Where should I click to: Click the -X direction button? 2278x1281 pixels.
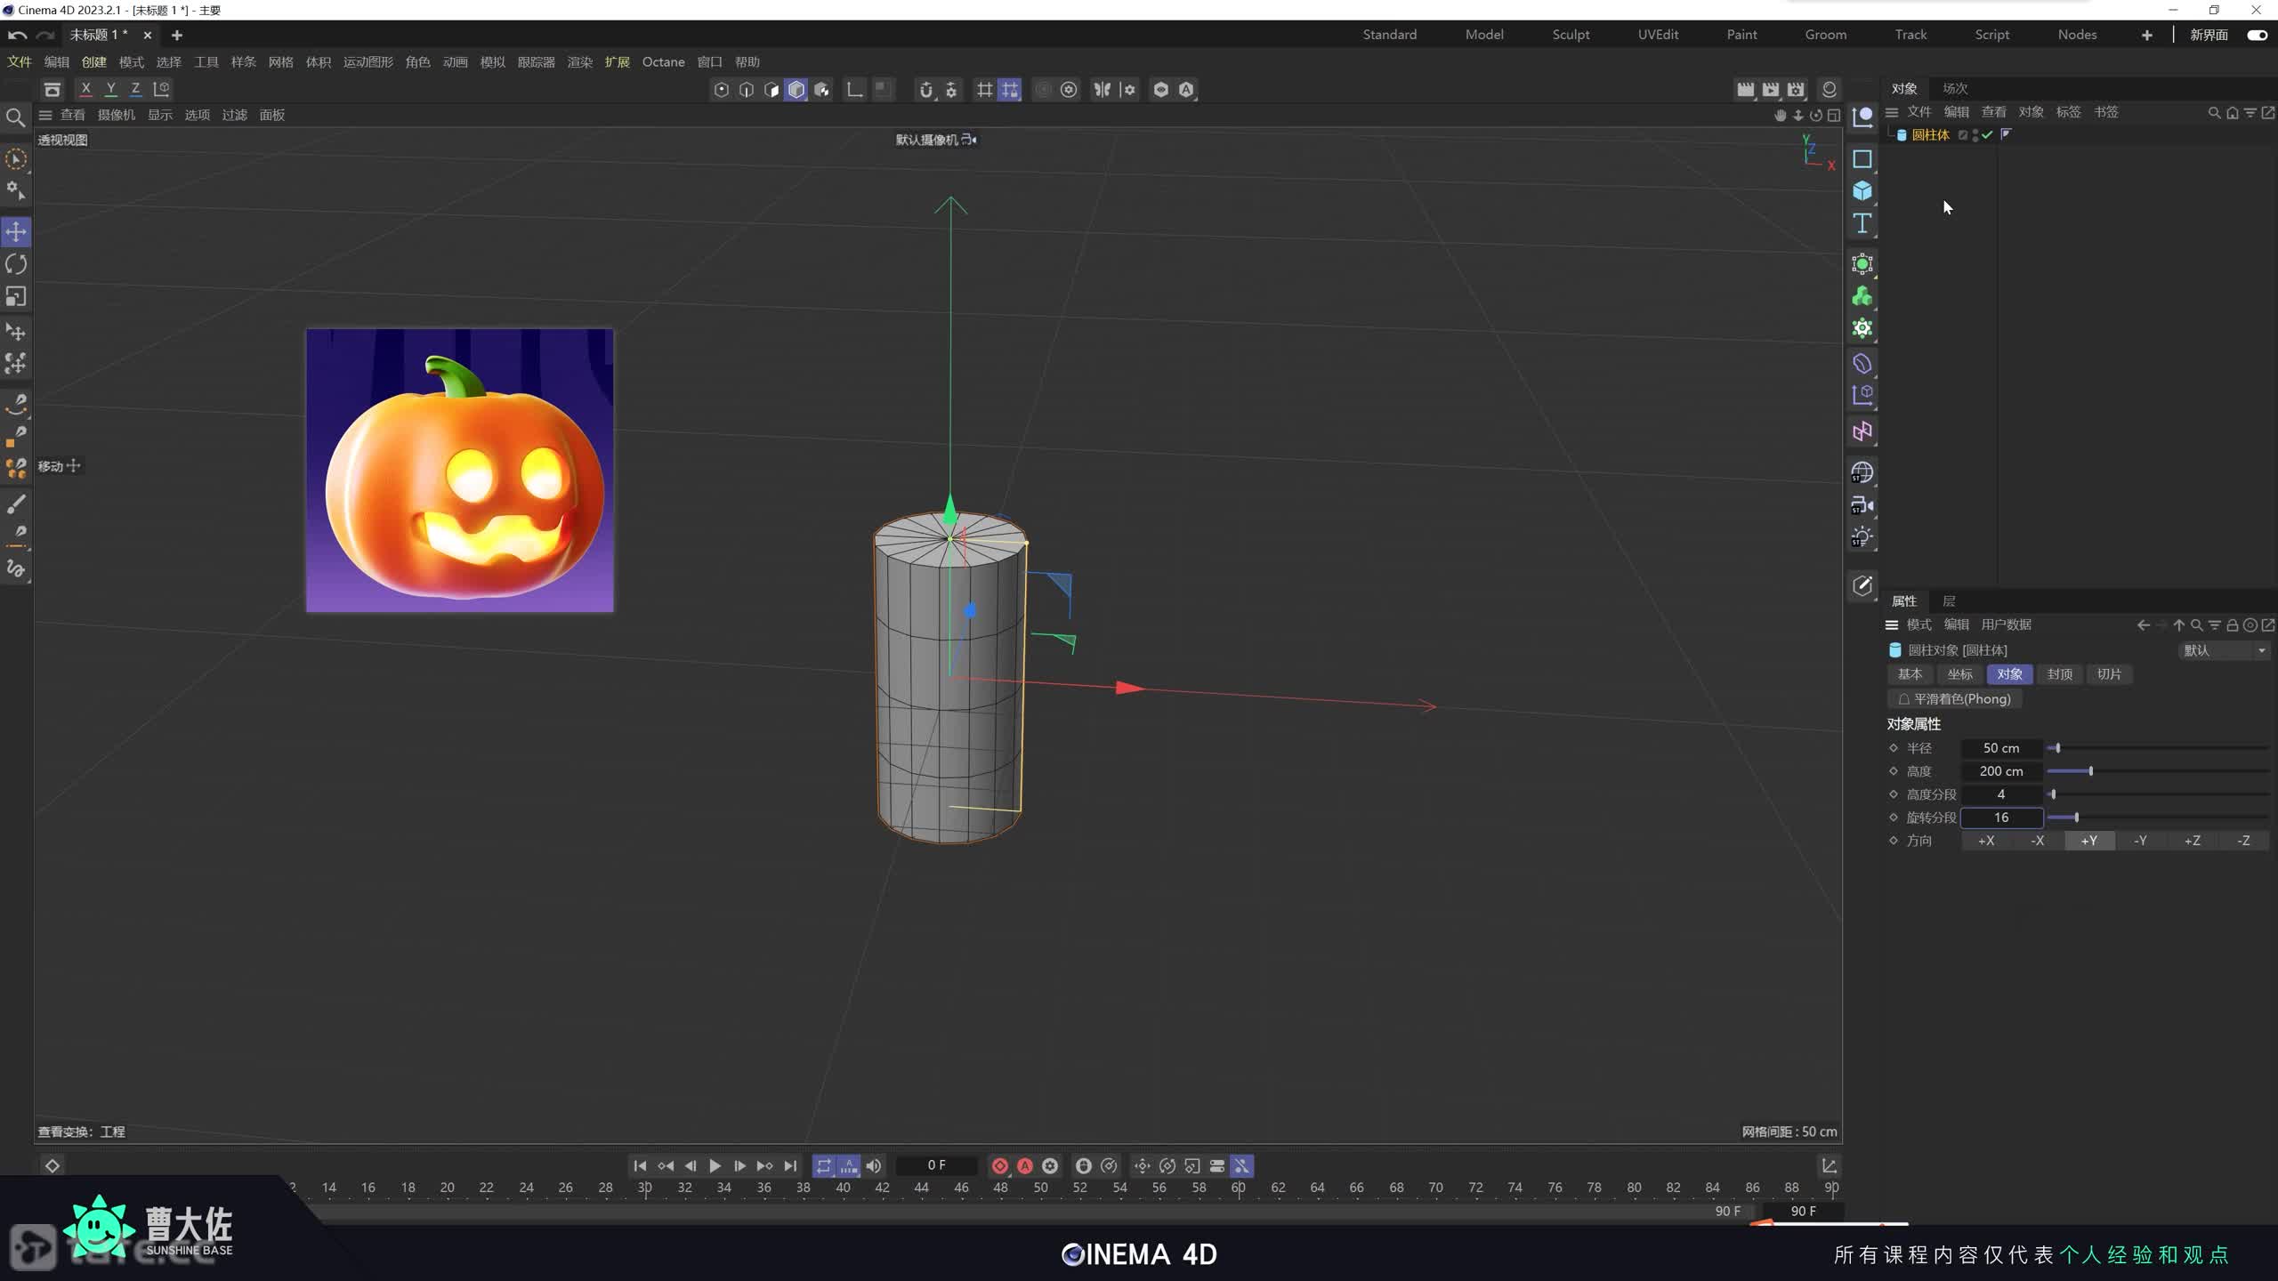tap(2037, 841)
